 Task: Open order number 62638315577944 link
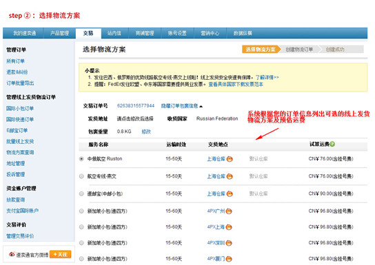click(x=136, y=106)
